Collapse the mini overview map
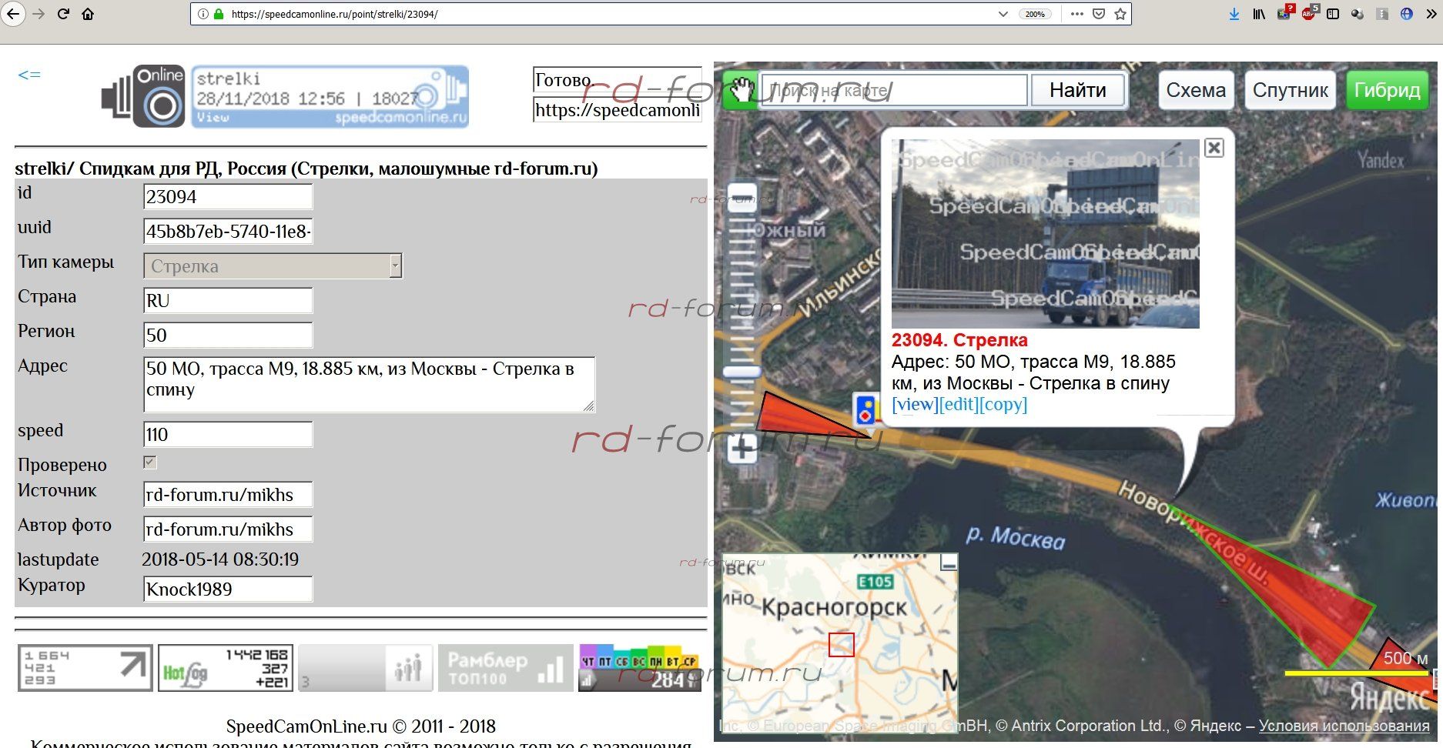This screenshot has width=1443, height=748. pyautogui.click(x=949, y=563)
